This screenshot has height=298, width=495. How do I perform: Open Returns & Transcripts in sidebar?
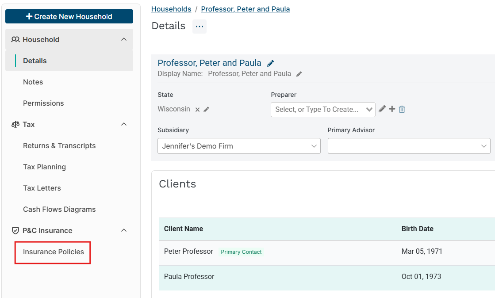59,145
